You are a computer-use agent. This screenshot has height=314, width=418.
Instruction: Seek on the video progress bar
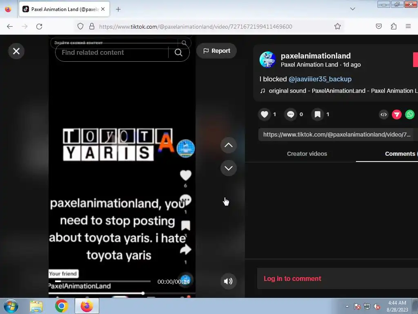102,281
